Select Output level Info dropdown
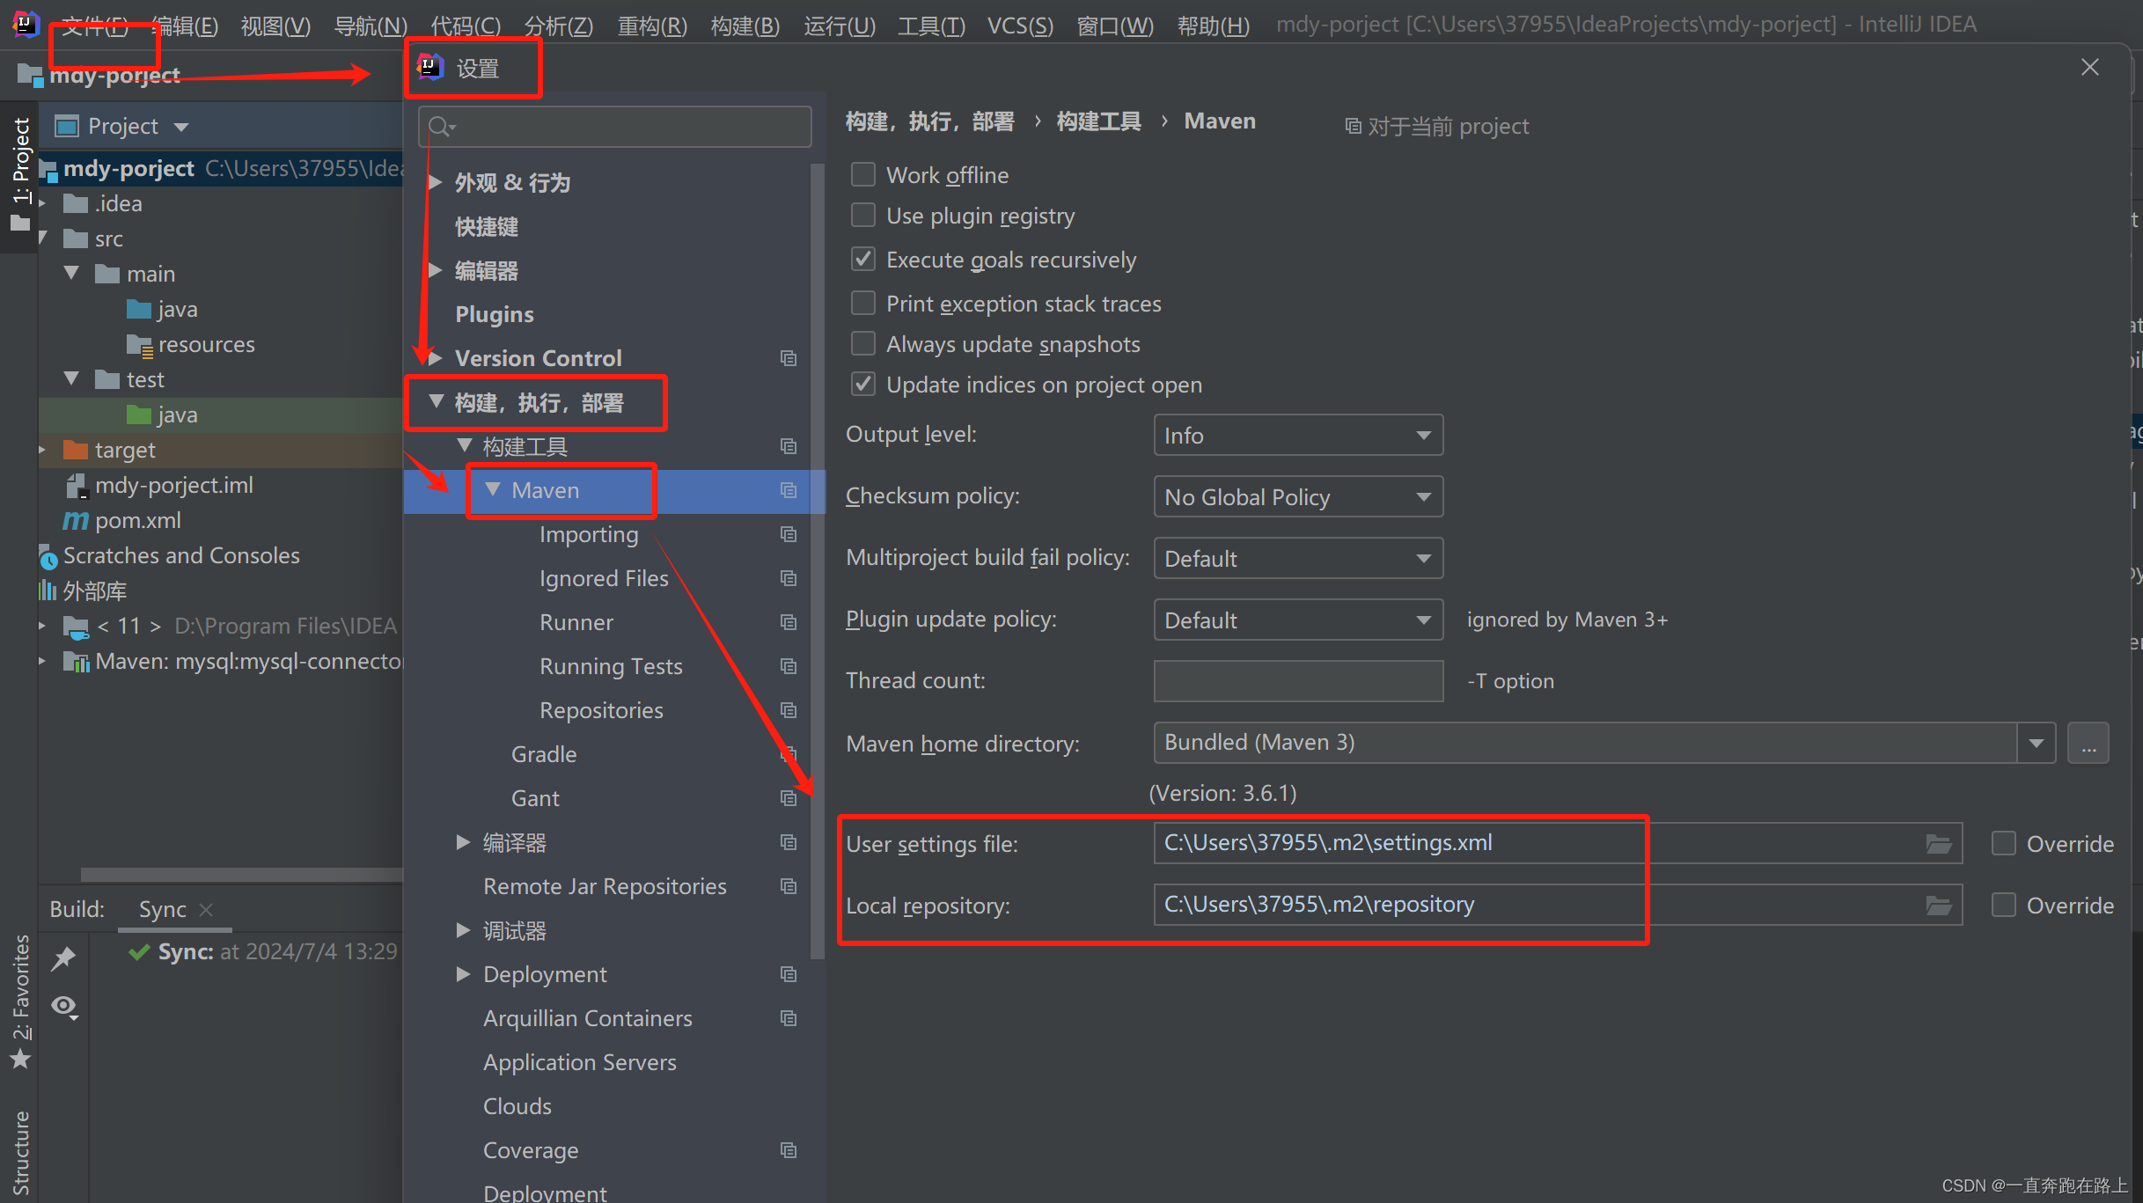Viewport: 2143px width, 1203px height. (1295, 435)
